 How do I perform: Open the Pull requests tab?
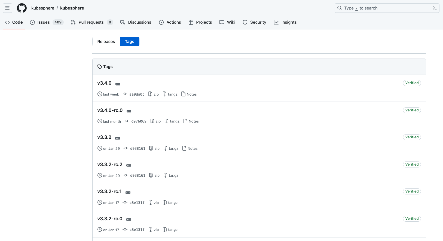tap(92, 22)
